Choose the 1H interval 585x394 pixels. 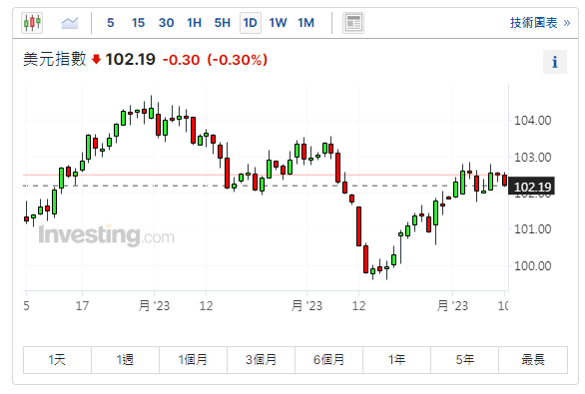[195, 23]
